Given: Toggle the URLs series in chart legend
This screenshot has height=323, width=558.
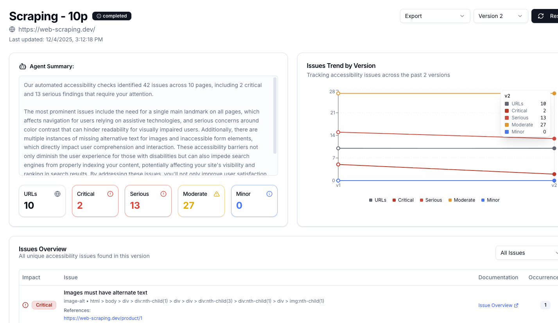Looking at the screenshot, I should (378, 200).
